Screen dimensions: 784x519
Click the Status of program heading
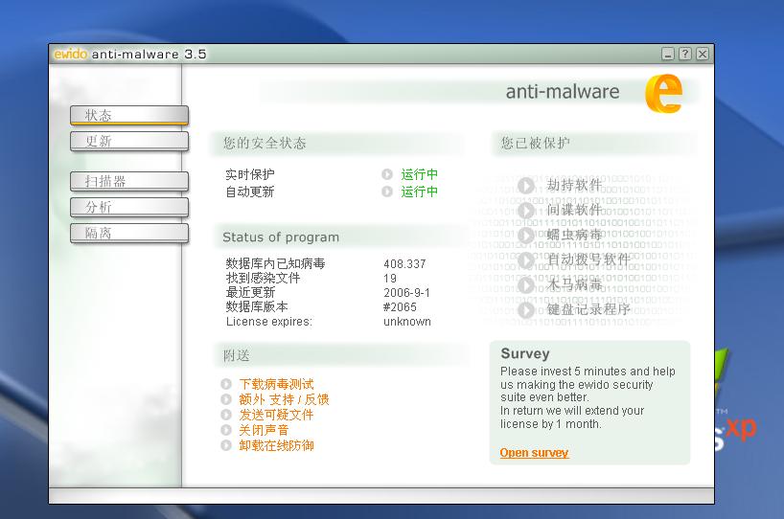click(281, 237)
